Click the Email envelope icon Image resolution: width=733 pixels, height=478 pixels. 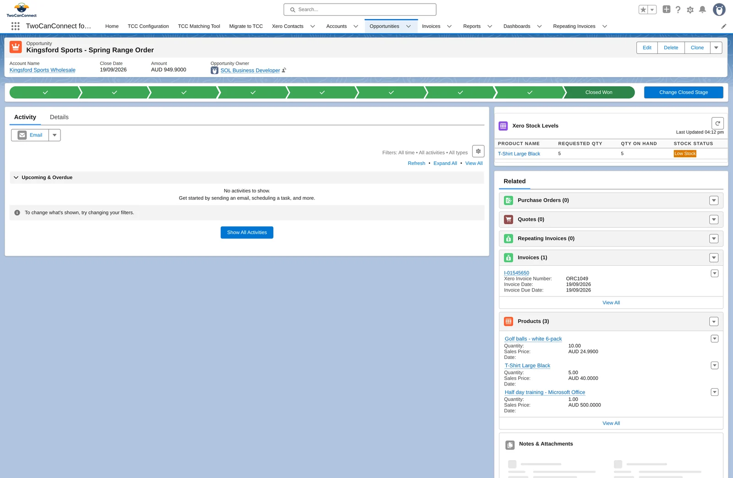22,135
